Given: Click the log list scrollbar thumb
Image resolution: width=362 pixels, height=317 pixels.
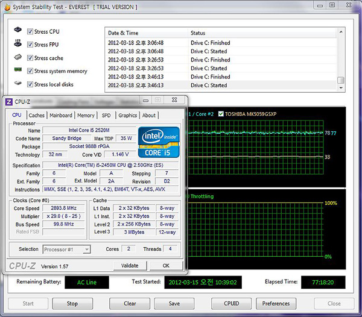Looking at the screenshot, I should [x=341, y=80].
